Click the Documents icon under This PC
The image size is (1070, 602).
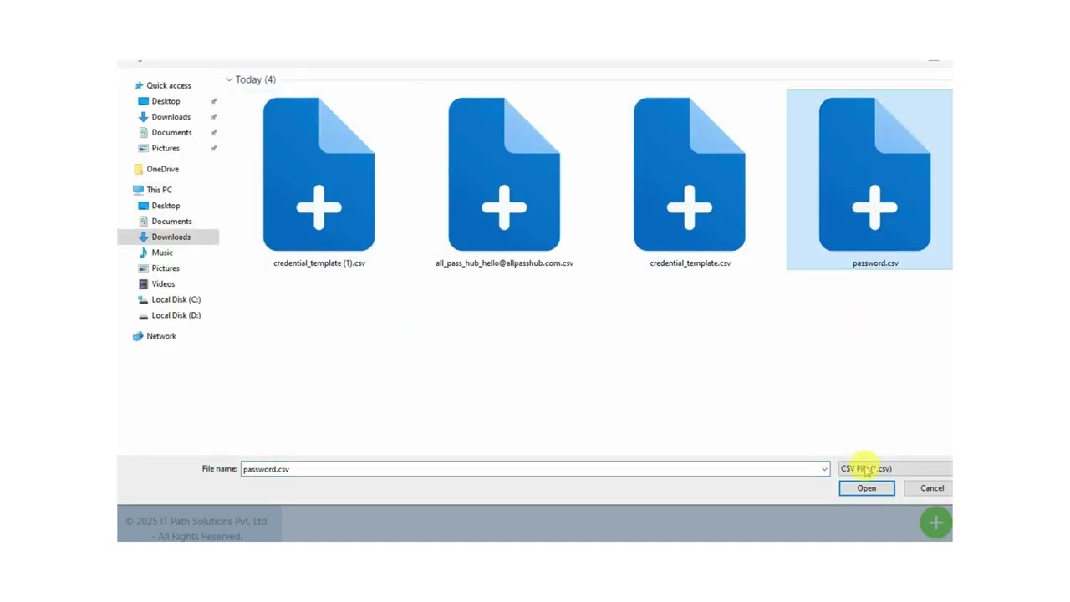tap(144, 221)
